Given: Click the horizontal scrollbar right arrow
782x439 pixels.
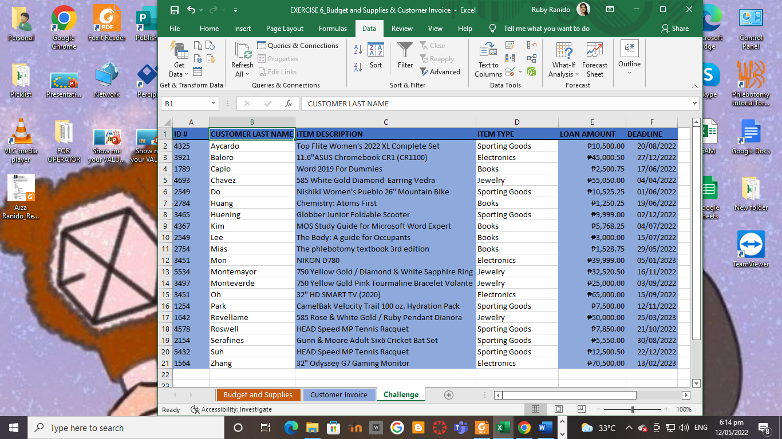Looking at the screenshot, I should point(686,395).
